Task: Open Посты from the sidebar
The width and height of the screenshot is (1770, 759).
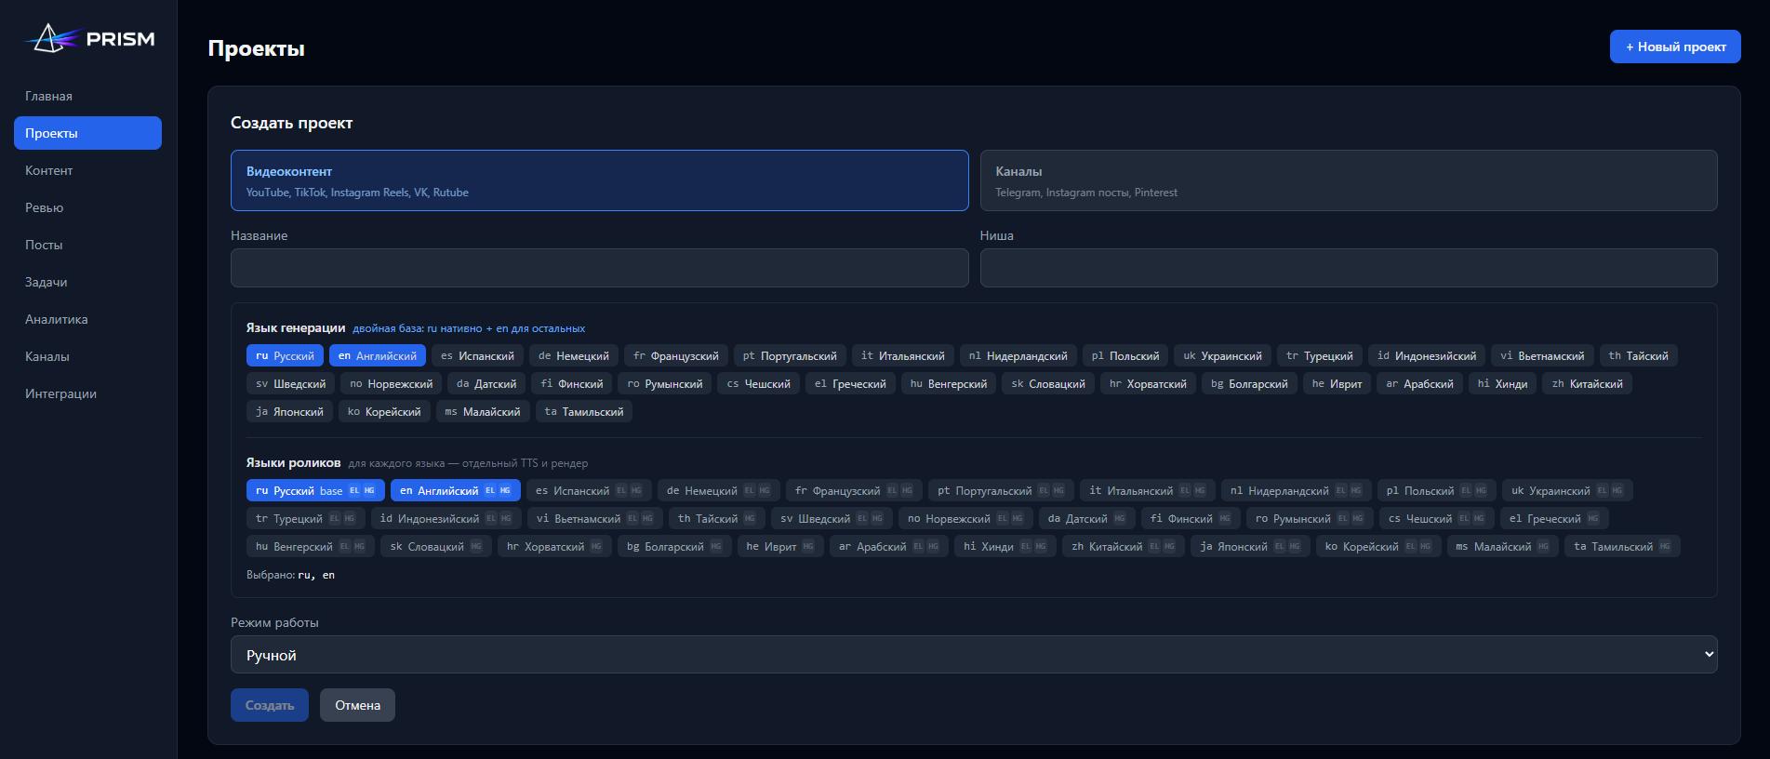Action: point(87,245)
